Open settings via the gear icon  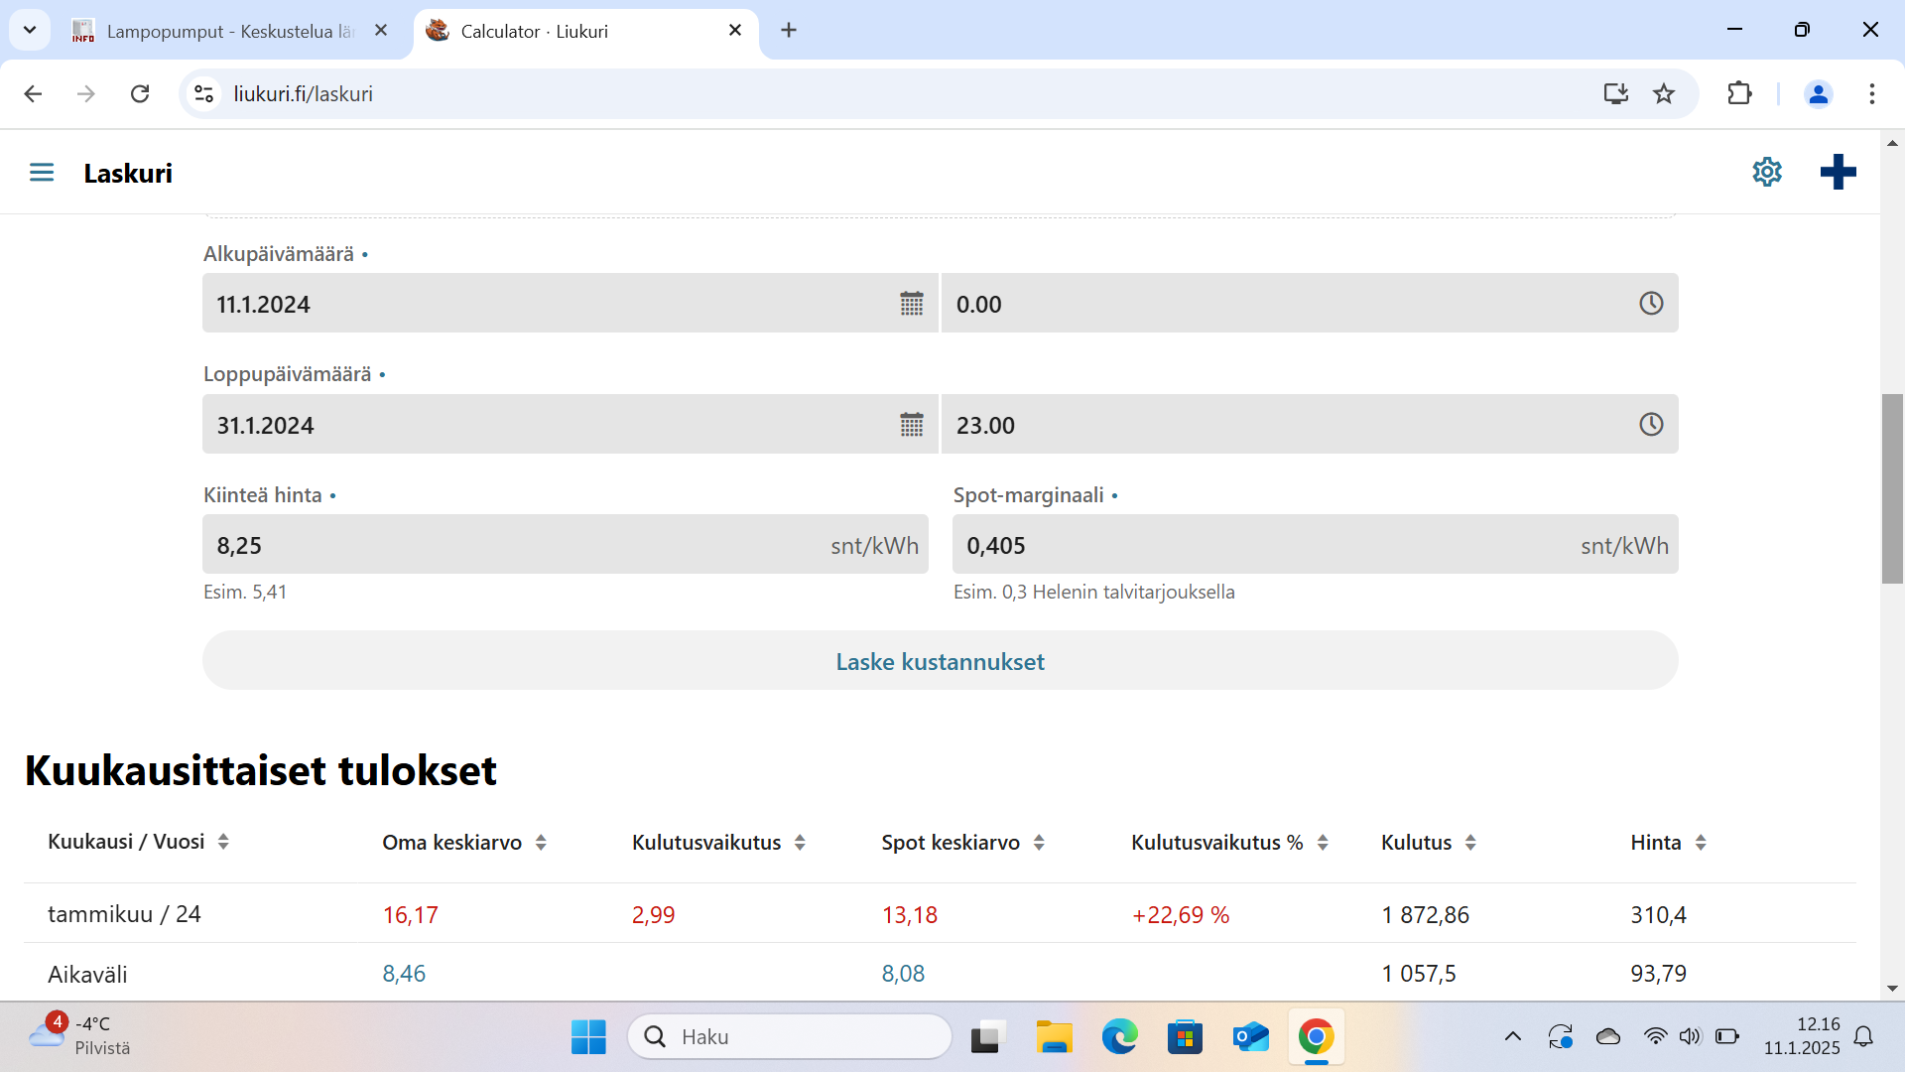(x=1767, y=172)
